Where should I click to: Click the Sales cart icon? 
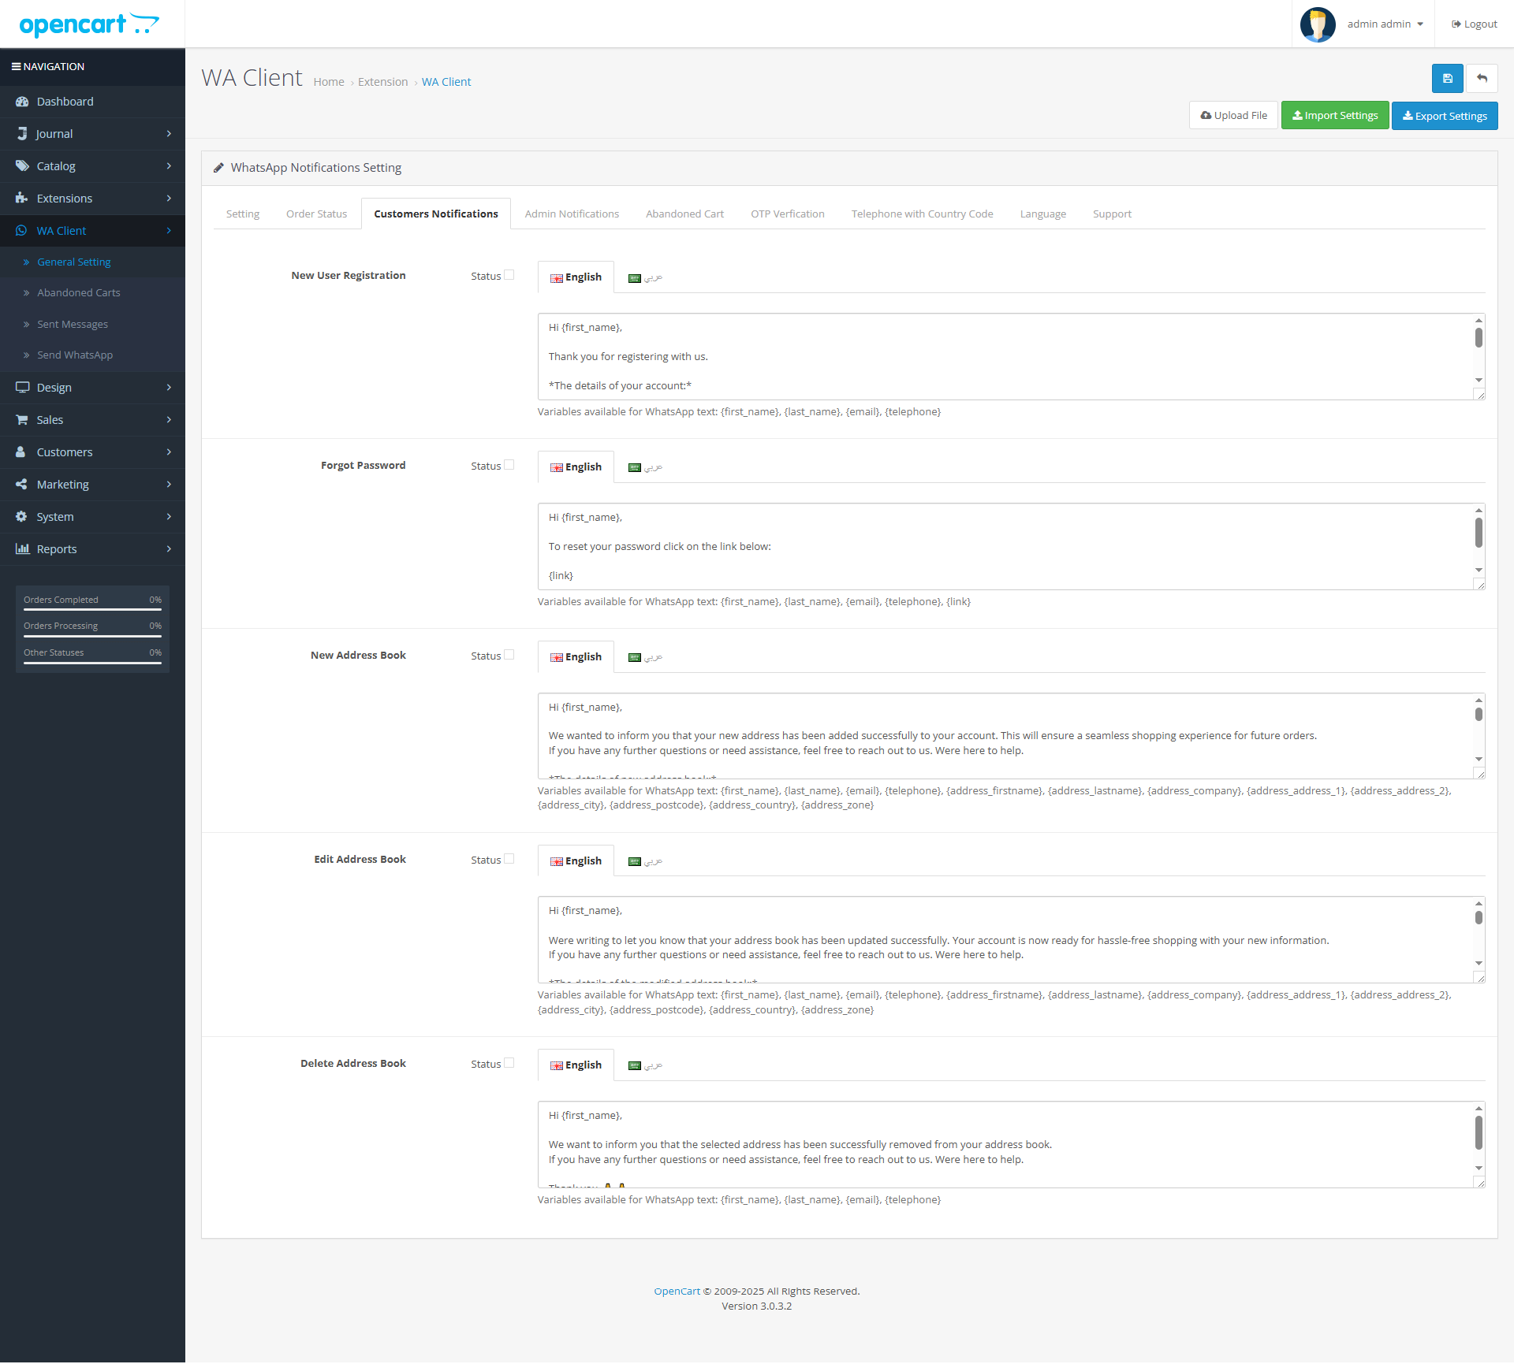(21, 420)
